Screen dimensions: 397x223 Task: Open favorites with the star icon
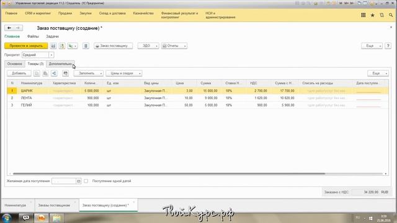pos(372,15)
